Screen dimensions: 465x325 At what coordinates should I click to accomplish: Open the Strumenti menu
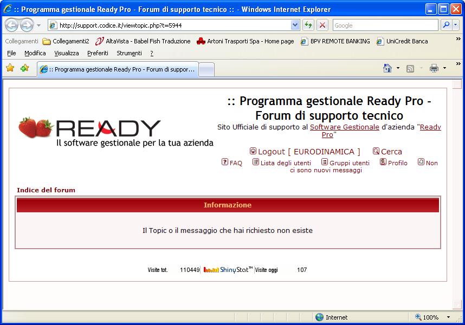pos(129,53)
